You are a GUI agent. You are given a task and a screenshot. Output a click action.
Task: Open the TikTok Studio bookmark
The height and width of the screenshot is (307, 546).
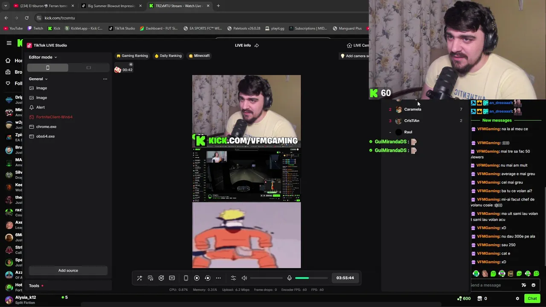pos(122,29)
